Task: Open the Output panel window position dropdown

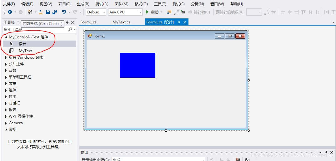Action: [x=321, y=152]
